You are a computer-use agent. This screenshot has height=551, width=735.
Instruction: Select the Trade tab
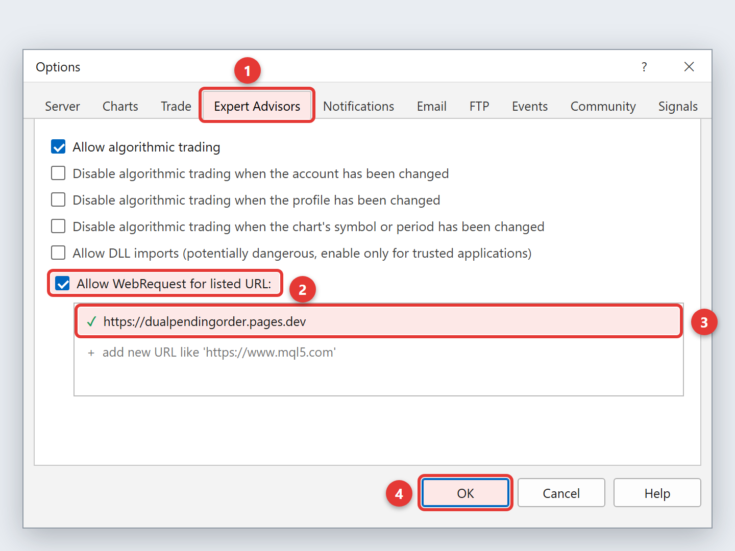(x=176, y=106)
